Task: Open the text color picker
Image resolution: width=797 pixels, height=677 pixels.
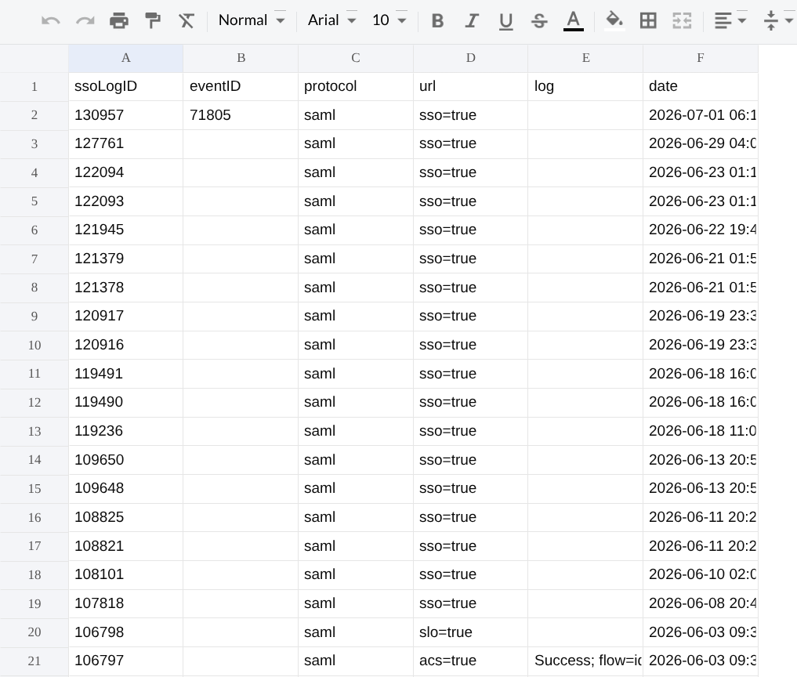Action: 574,21
